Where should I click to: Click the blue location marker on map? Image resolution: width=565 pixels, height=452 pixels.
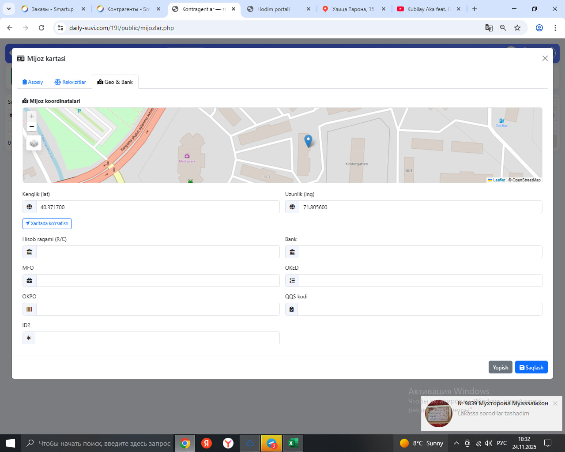pos(308,140)
